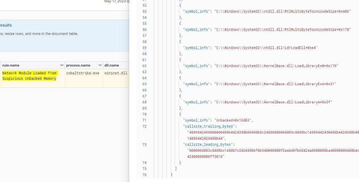The width and height of the screenshot is (359, 182).
Task: Click the document table callout description text
Action: pos(39,34)
